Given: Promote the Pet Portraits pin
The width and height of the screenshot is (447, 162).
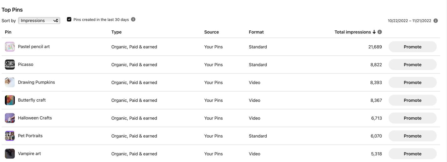Looking at the screenshot, I should pos(412,136).
